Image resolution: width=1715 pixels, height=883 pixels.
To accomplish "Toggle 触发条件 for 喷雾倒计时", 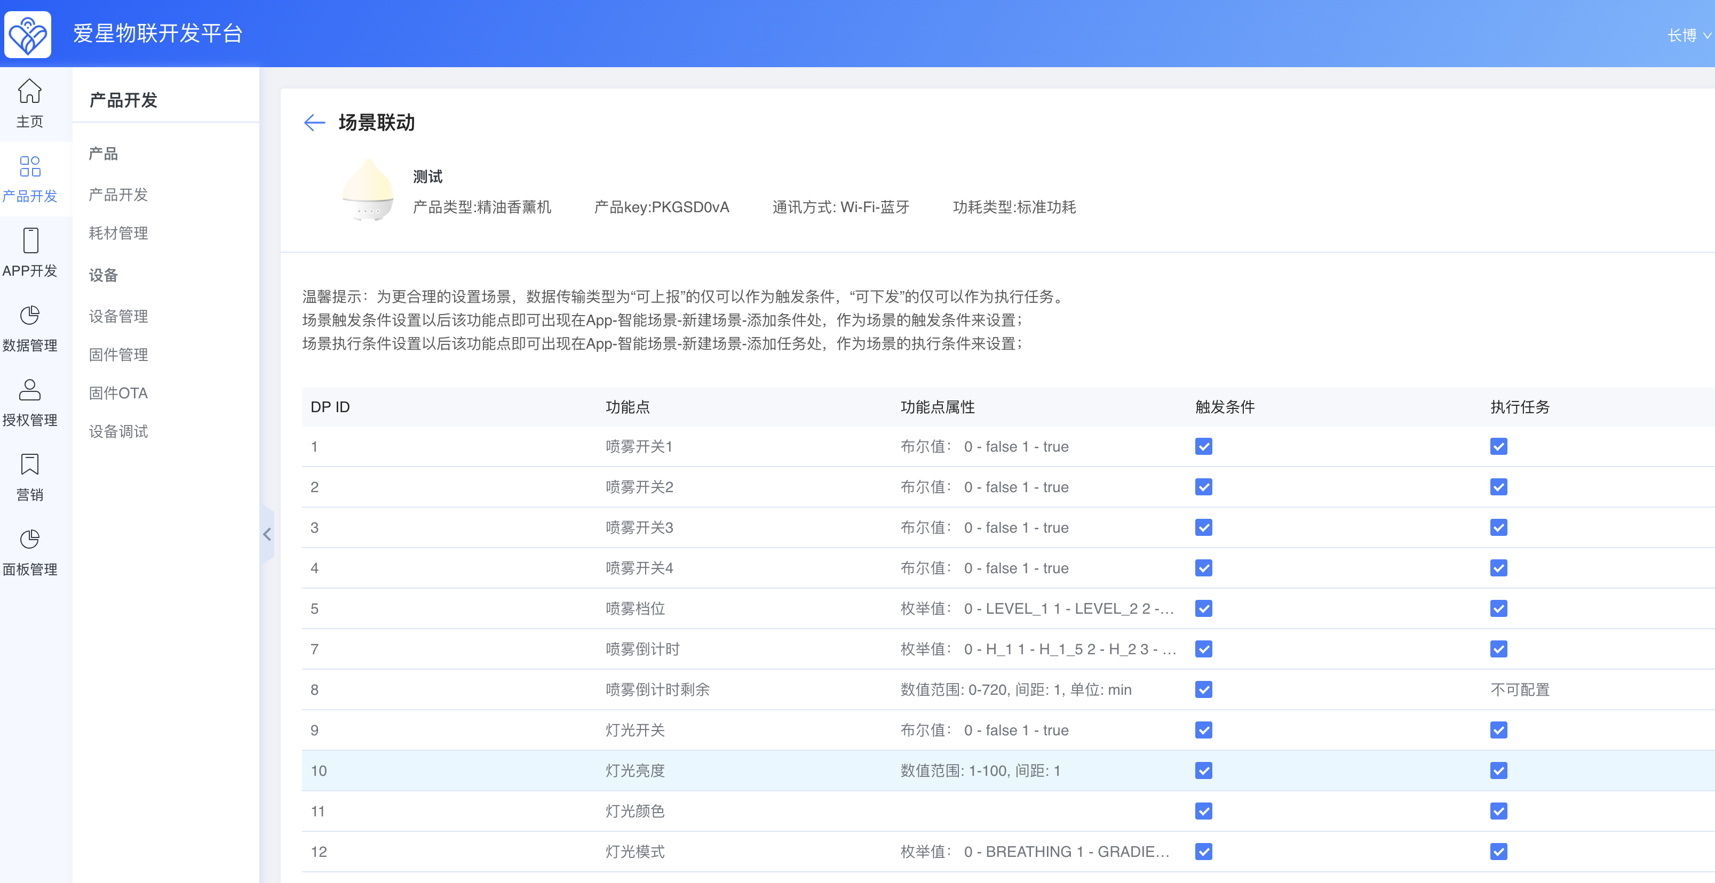I will (1204, 649).
